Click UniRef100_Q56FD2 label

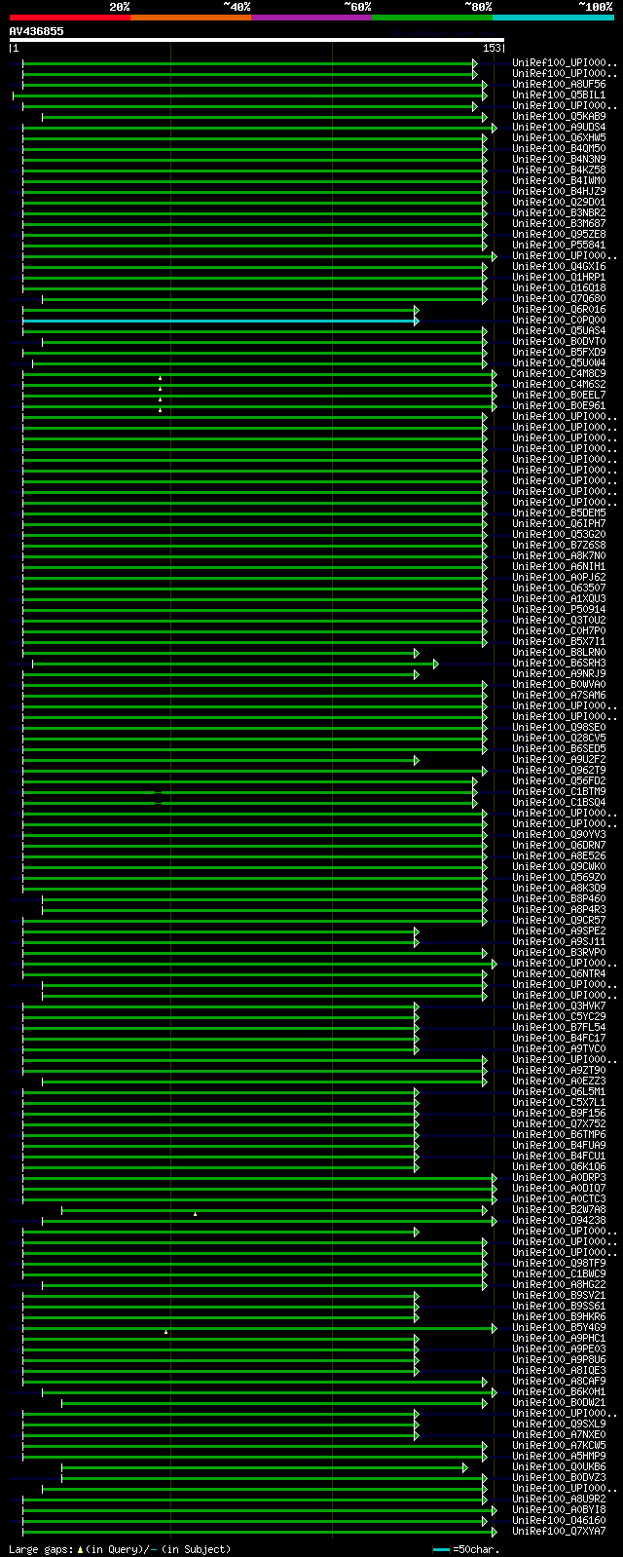click(x=559, y=781)
